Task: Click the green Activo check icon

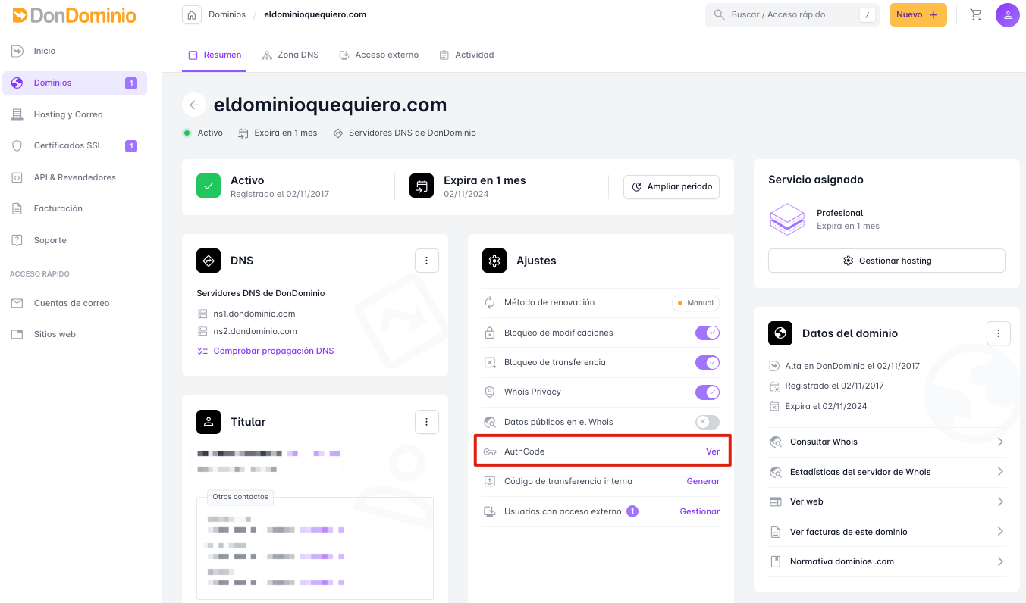Action: point(209,186)
